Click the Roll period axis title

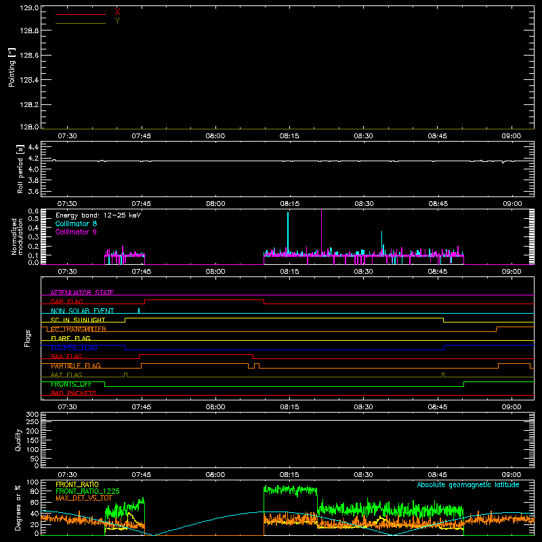click(x=20, y=169)
